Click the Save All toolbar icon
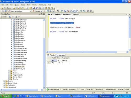This screenshot has width=131, height=98. pos(37,8)
